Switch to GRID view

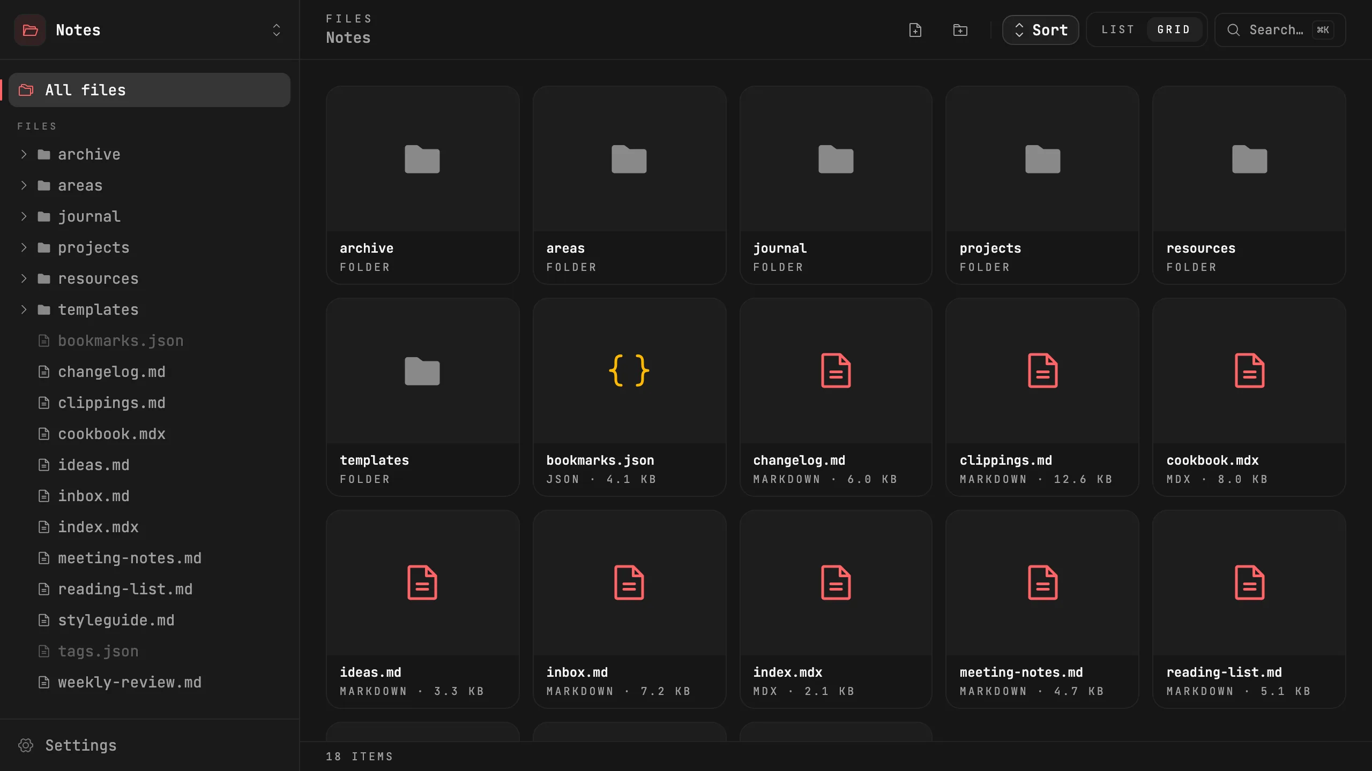(1174, 30)
